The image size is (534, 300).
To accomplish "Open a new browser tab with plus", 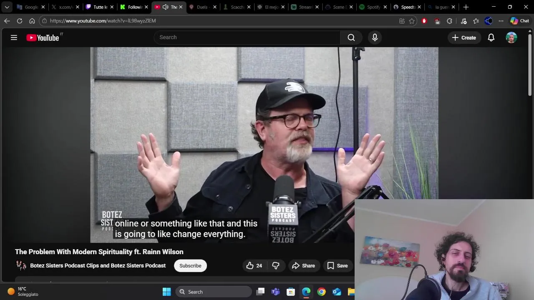I will (x=466, y=7).
